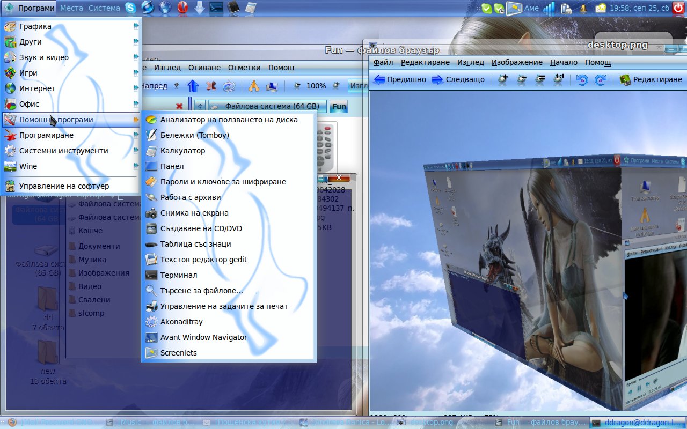Click Следващо button in image viewer
The image size is (687, 429).
pyautogui.click(x=458, y=79)
